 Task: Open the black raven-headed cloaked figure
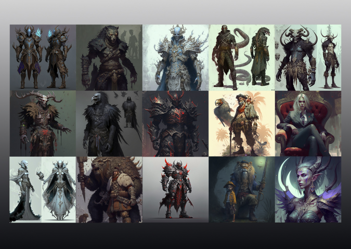109,123
